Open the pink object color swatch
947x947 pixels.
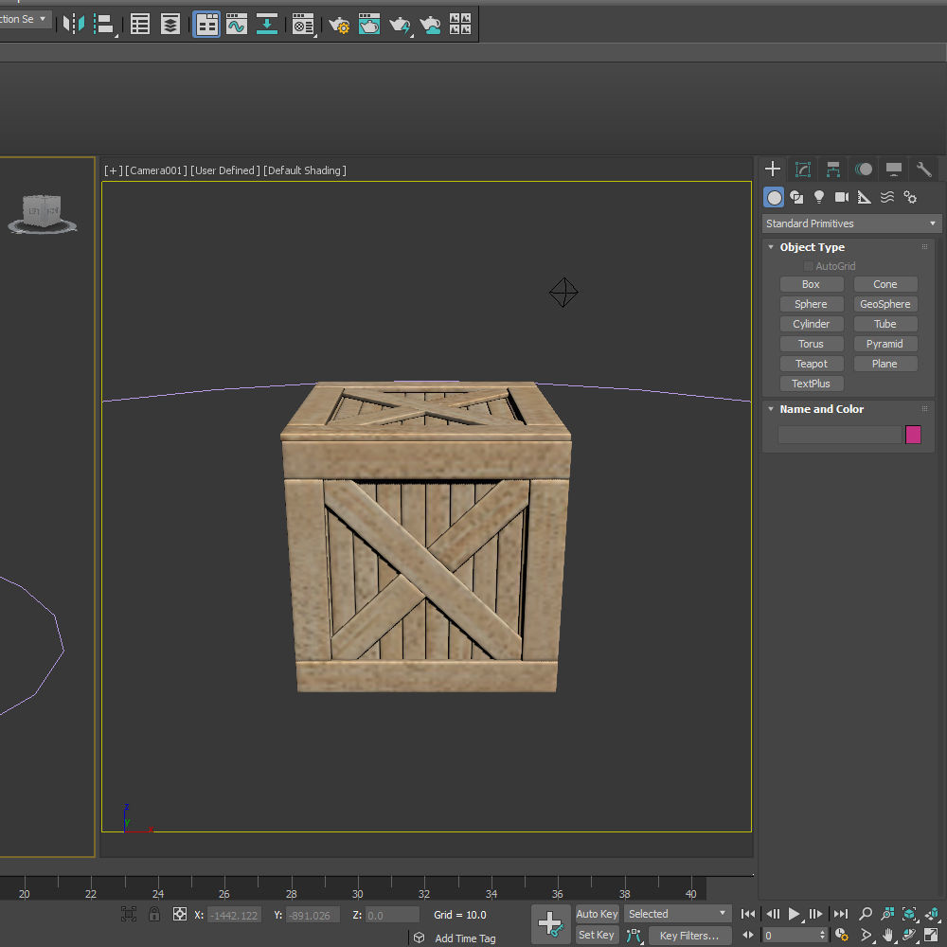pos(913,435)
